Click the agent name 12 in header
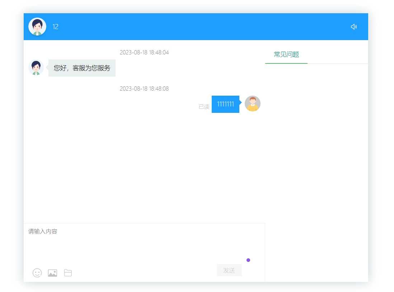Image resolution: width=394 pixels, height=292 pixels. 55,27
